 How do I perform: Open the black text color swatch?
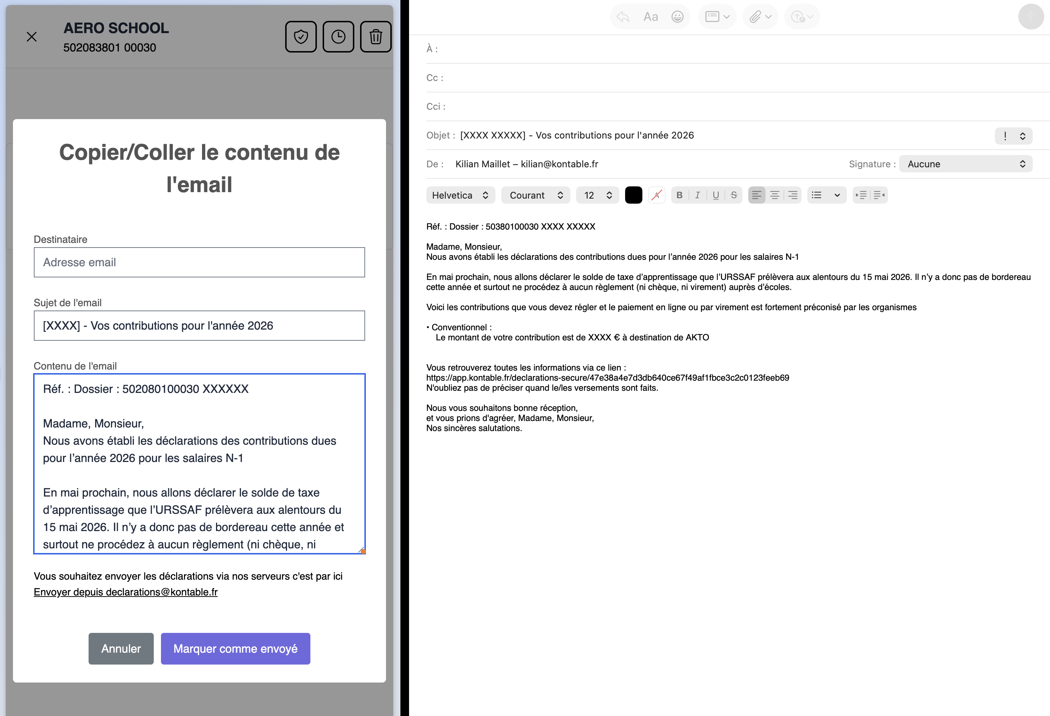[633, 195]
